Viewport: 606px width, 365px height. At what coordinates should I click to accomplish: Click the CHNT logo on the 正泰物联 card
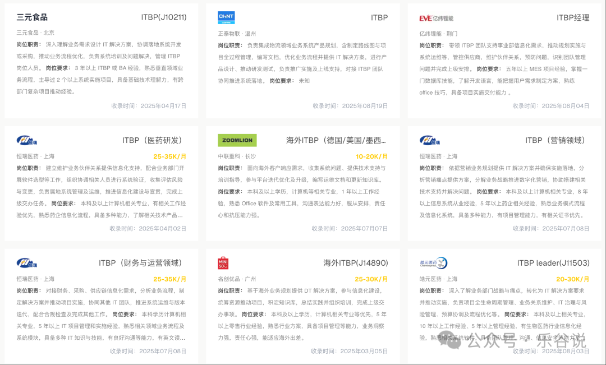[x=226, y=17]
